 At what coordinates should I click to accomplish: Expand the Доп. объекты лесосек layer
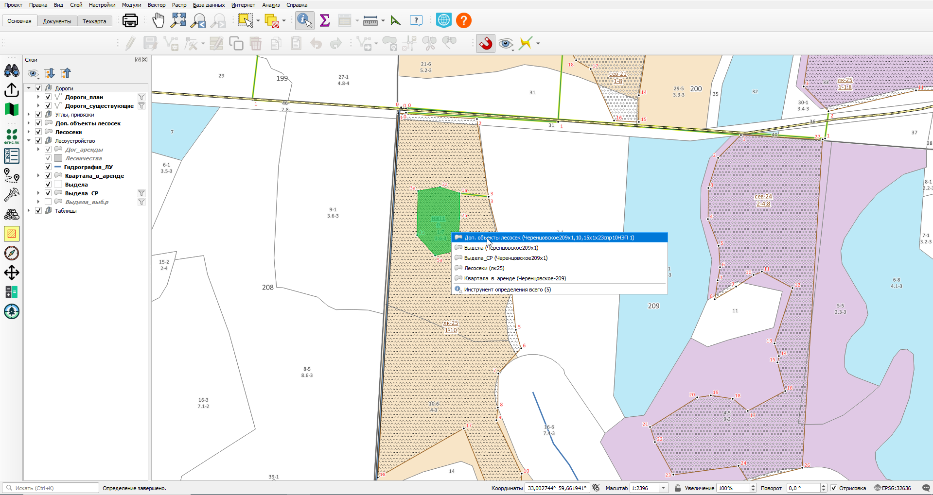tap(29, 123)
